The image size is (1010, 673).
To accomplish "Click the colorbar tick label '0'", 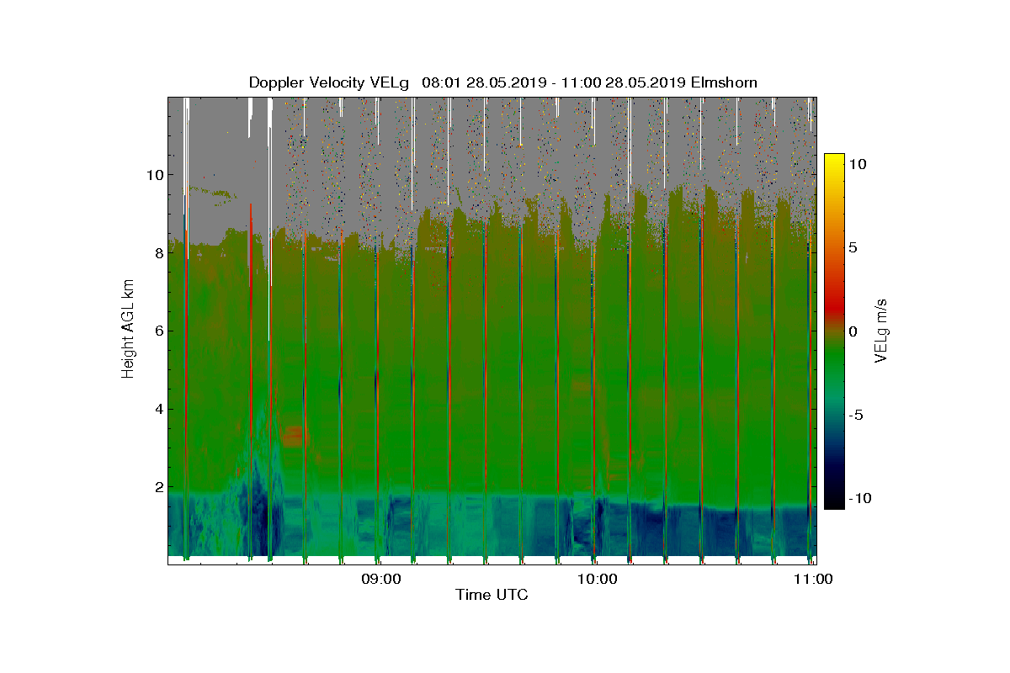I will [x=853, y=331].
